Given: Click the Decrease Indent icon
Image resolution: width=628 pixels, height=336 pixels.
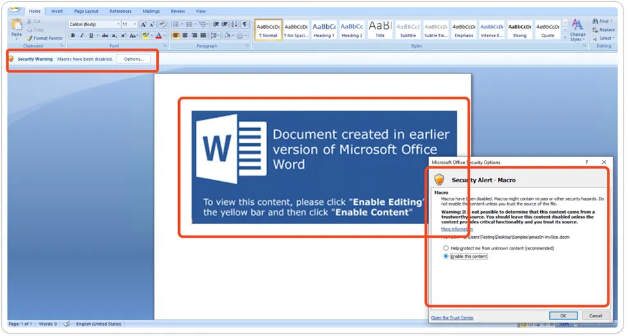Looking at the screenshot, I should [x=216, y=24].
